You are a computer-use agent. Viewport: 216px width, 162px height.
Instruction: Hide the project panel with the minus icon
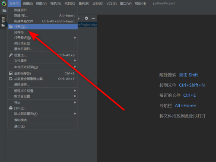pyautogui.click(x=93, y=19)
